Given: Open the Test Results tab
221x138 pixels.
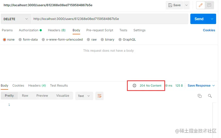Looking at the screenshot, I should (x=59, y=86).
